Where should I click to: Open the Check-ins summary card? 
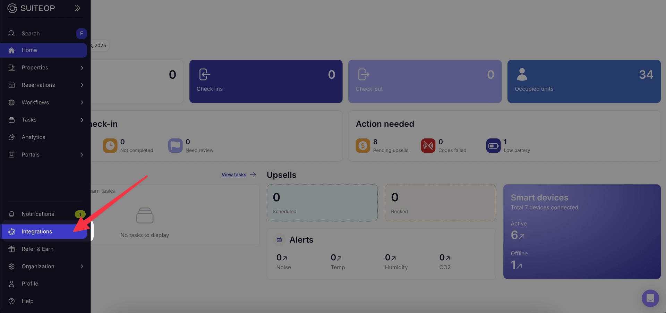[266, 82]
